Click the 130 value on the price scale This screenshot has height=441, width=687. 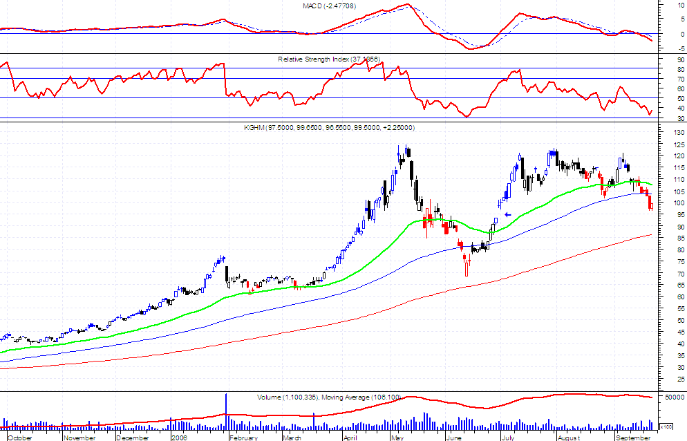pos(679,133)
